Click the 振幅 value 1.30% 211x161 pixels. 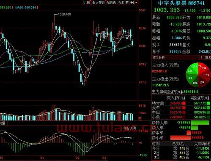[177, 38]
